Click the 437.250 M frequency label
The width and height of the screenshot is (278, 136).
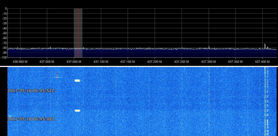click(x=182, y=62)
